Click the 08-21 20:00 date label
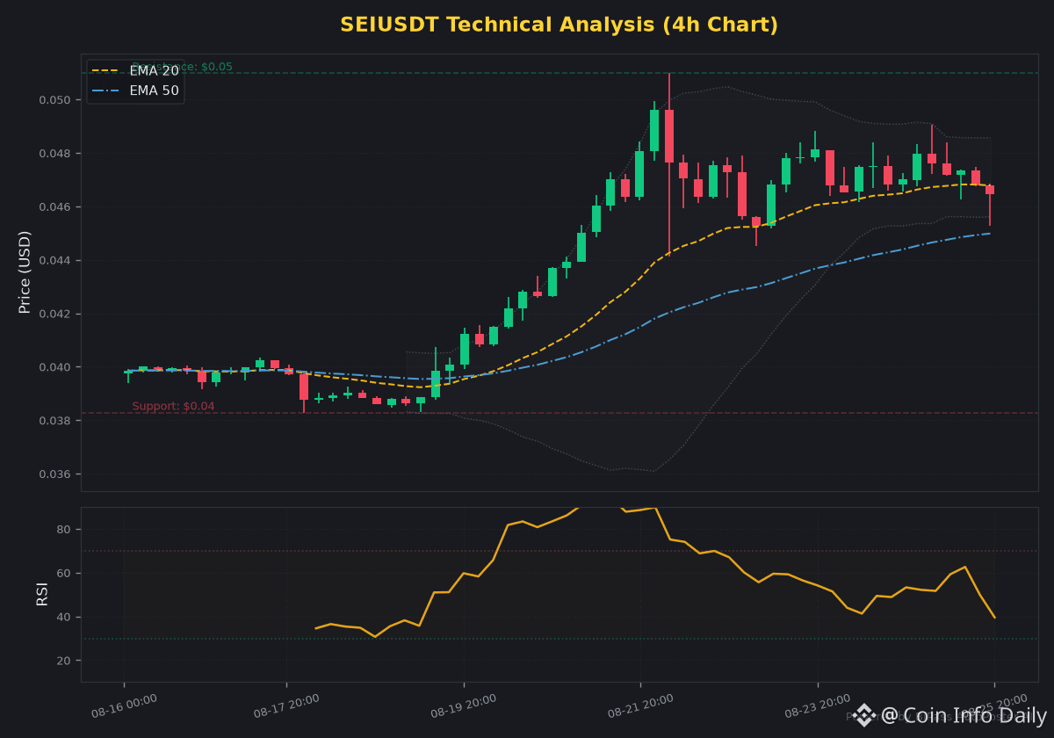1054x738 pixels. coord(640,706)
